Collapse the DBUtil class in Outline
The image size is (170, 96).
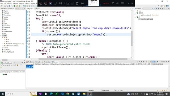(135, 13)
